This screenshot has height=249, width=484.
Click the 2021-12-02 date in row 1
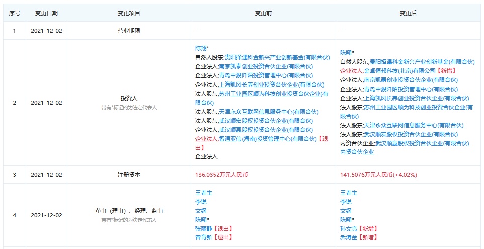(46, 31)
